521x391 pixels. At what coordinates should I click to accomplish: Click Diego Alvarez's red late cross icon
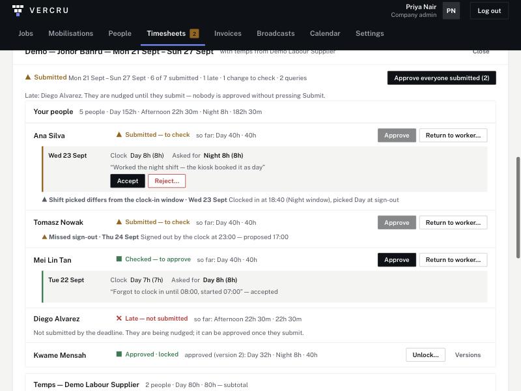(119, 318)
